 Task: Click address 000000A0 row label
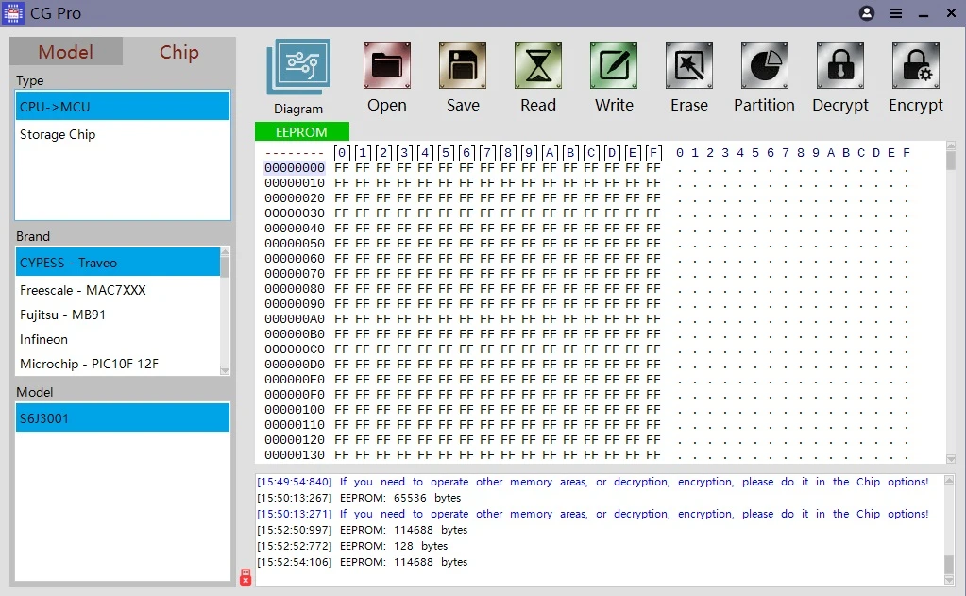295,318
